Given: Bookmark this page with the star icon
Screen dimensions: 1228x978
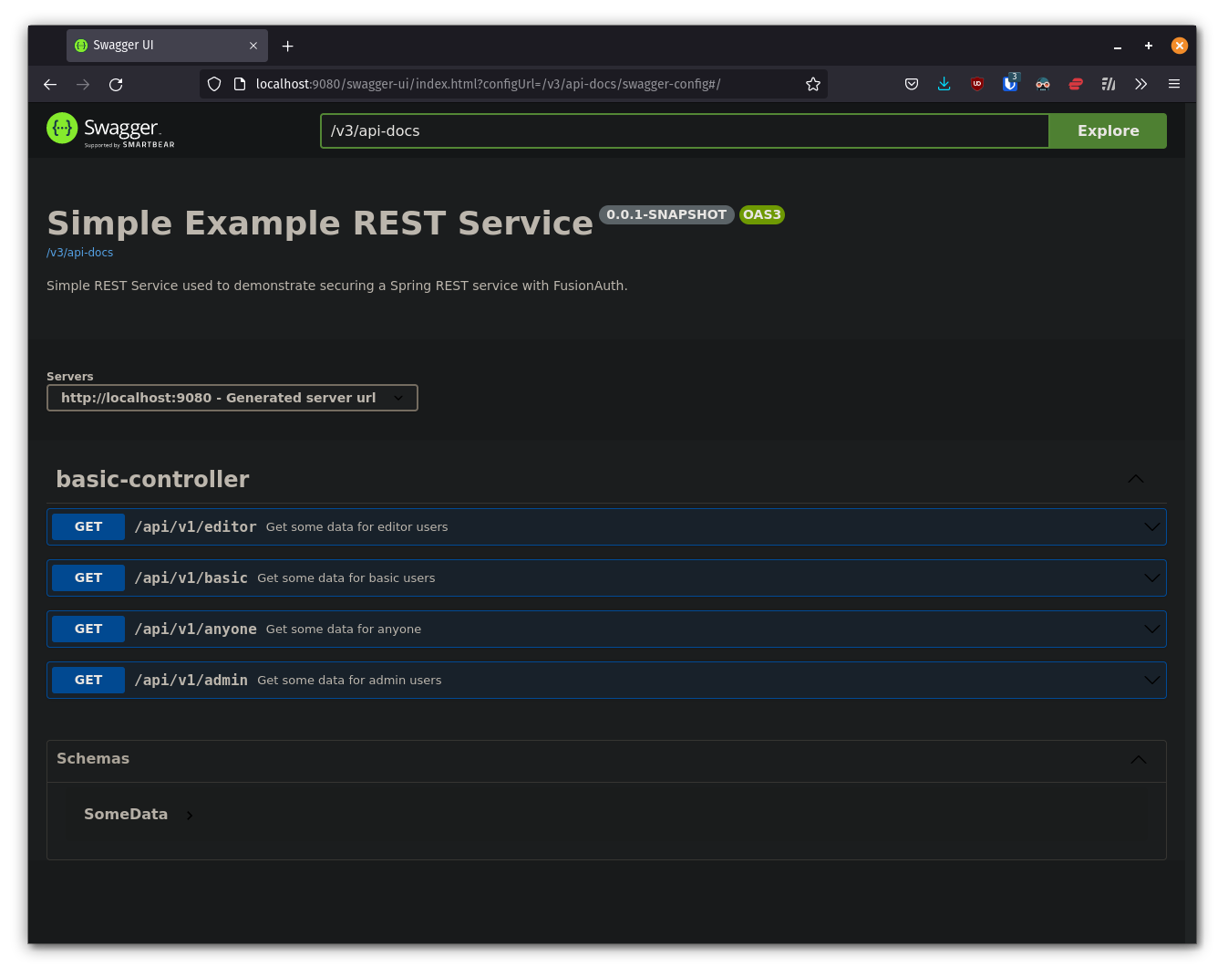Looking at the screenshot, I should (x=813, y=84).
